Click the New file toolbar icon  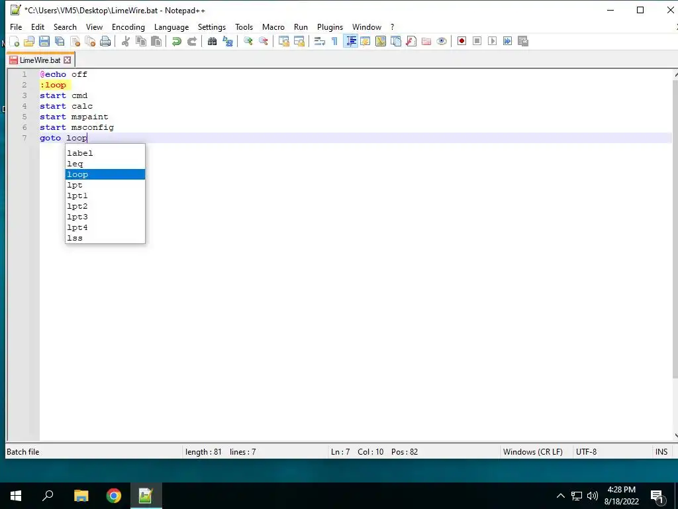[x=15, y=42]
